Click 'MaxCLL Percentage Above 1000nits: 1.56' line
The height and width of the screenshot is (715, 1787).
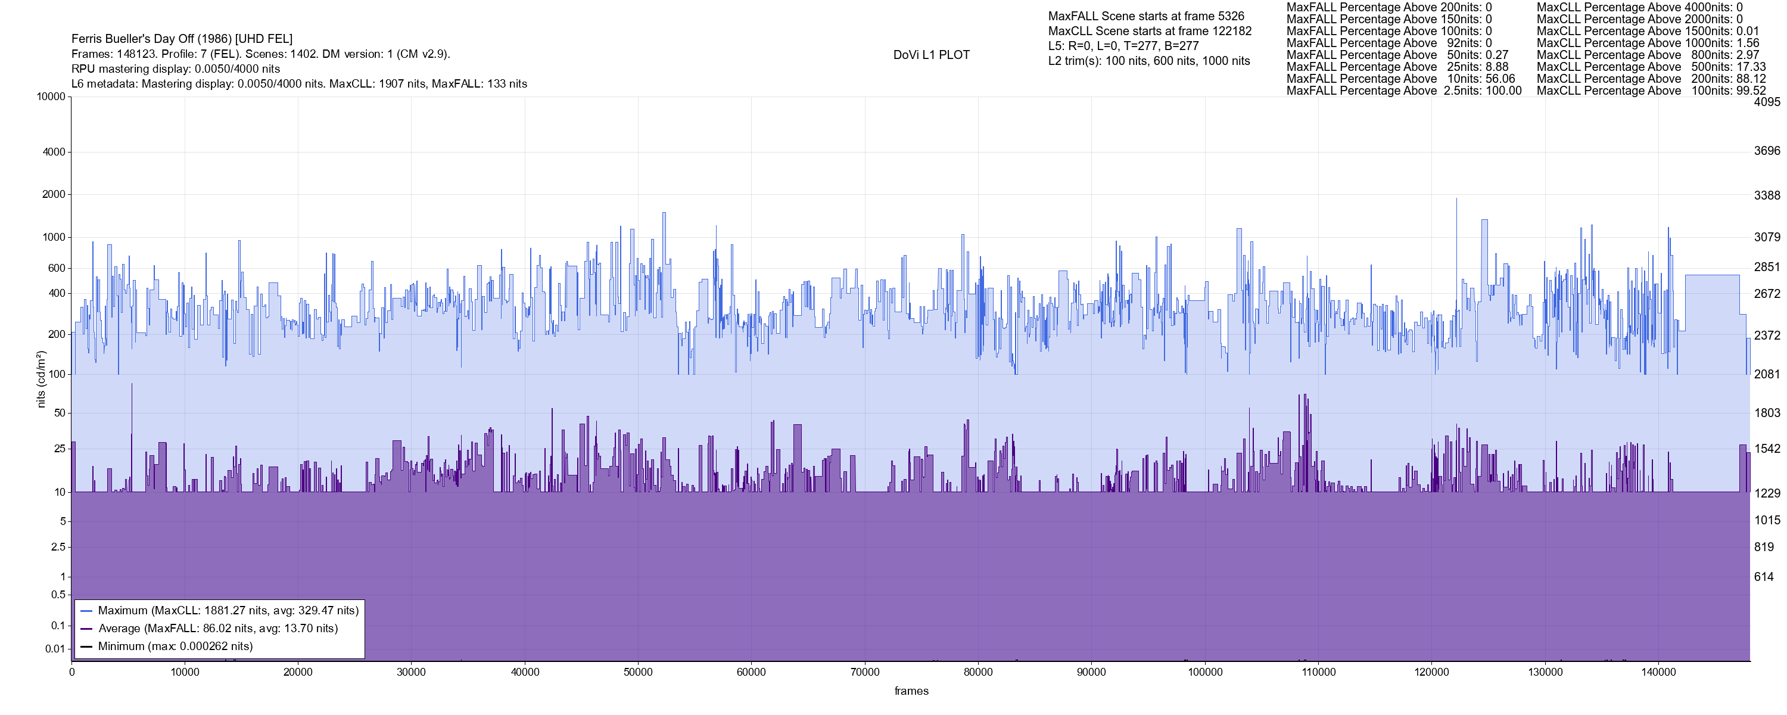click(1648, 43)
